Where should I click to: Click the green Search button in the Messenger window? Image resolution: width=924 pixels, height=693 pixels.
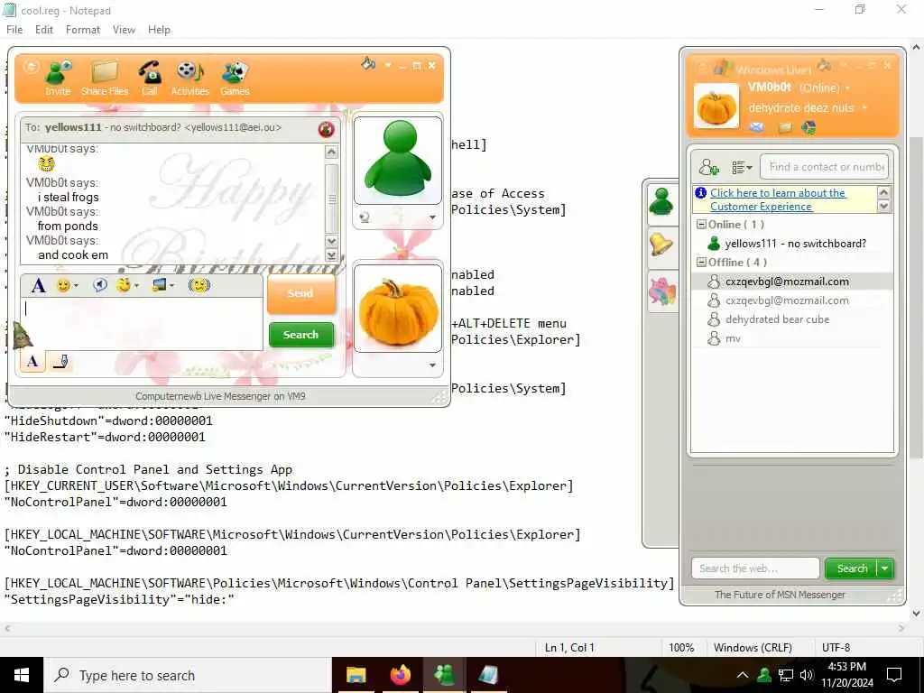click(x=852, y=568)
